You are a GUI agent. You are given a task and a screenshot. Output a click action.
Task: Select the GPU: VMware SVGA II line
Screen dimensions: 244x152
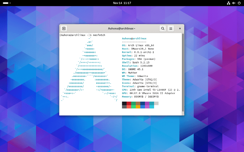tap(148, 93)
